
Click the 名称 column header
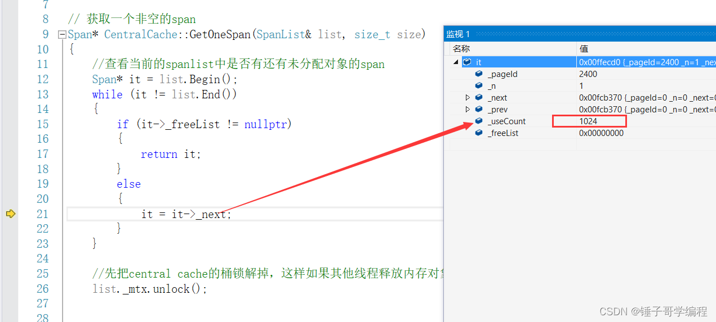tap(461, 49)
